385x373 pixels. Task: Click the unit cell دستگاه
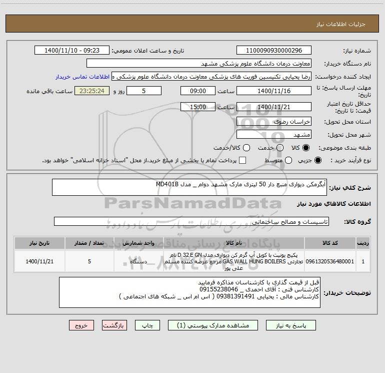[138, 261]
